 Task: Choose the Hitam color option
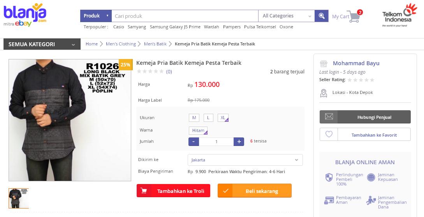(x=198, y=130)
